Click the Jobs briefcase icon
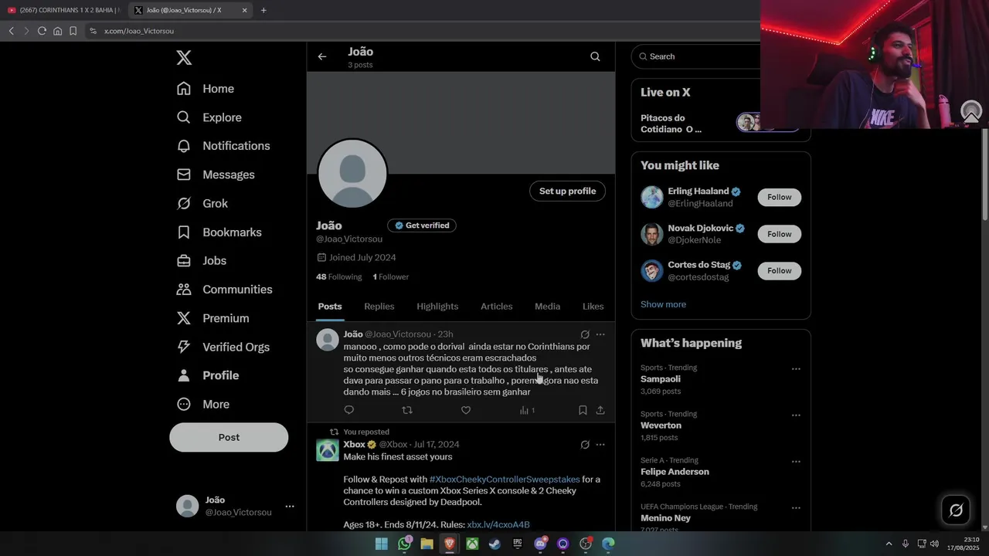 (x=184, y=261)
